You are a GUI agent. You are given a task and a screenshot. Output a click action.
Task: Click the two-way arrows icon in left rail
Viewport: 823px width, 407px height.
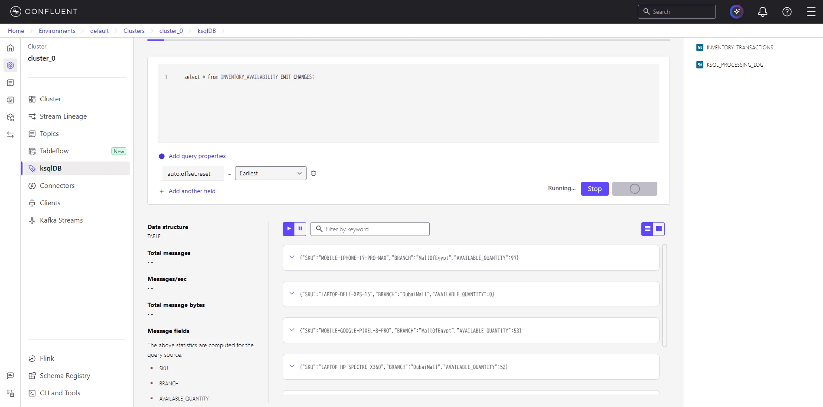coord(10,135)
